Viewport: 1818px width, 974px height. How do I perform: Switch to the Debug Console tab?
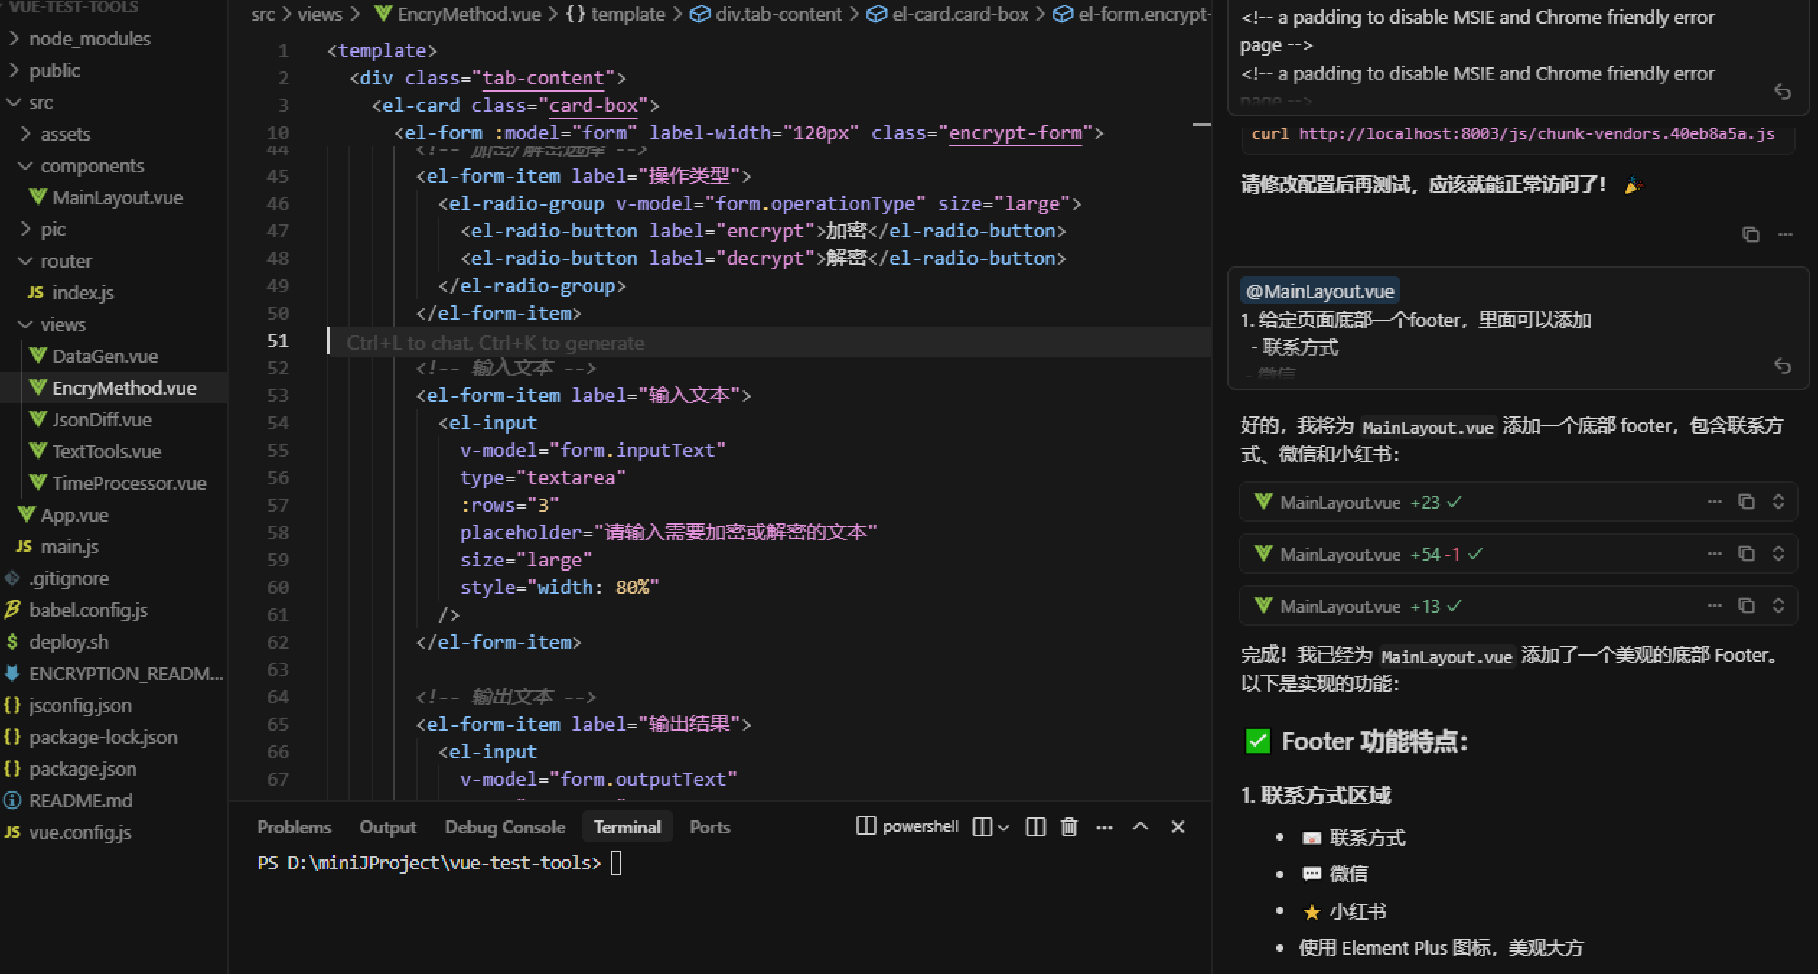[504, 827]
